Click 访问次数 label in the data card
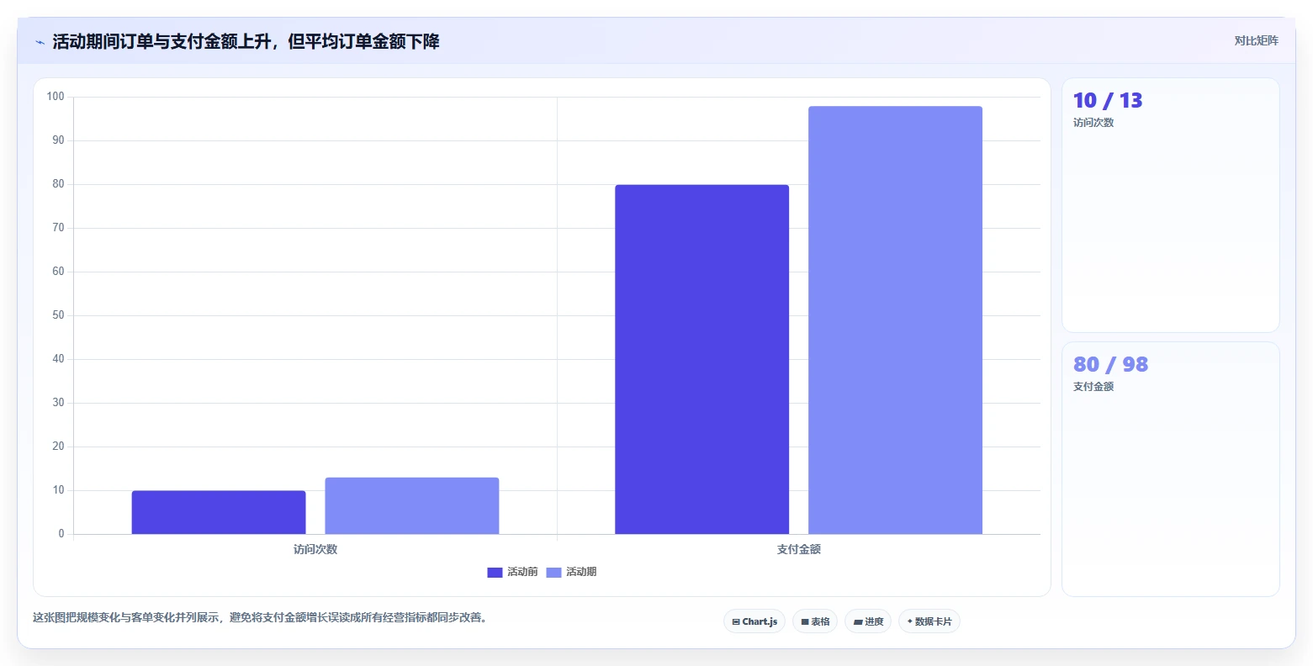The width and height of the screenshot is (1313, 666). click(x=1093, y=123)
